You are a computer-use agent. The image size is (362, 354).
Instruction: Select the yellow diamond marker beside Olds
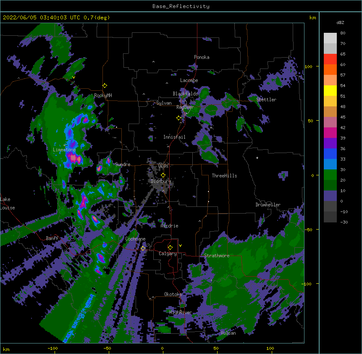pos(163,175)
